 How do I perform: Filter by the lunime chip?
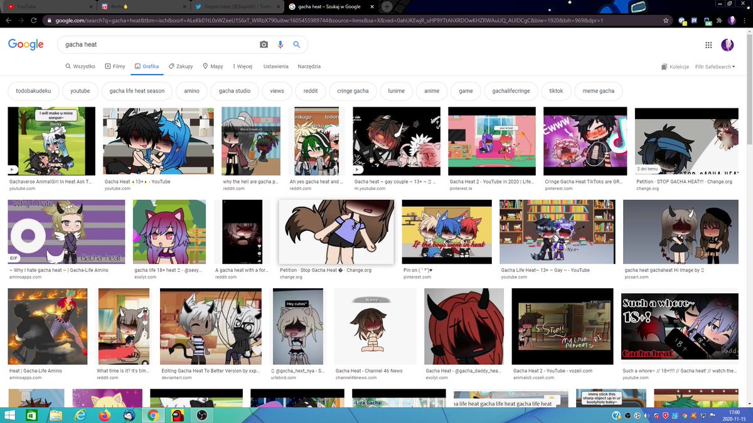396,91
